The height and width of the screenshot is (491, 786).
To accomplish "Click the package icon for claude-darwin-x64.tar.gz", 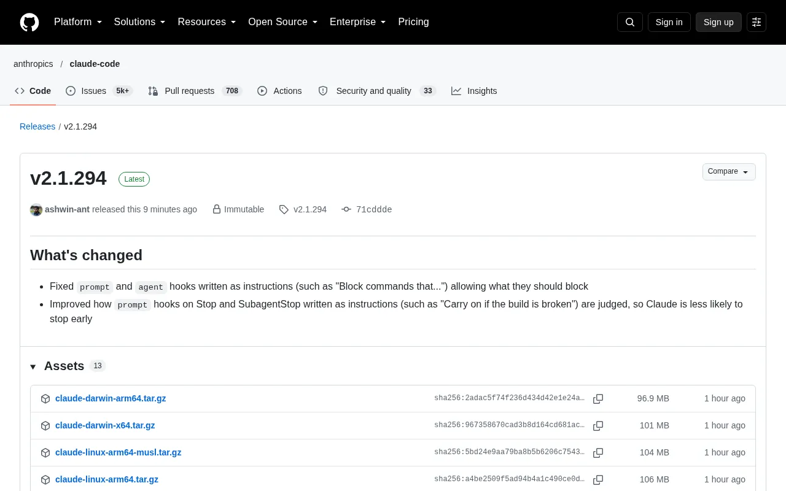I will coord(45,426).
